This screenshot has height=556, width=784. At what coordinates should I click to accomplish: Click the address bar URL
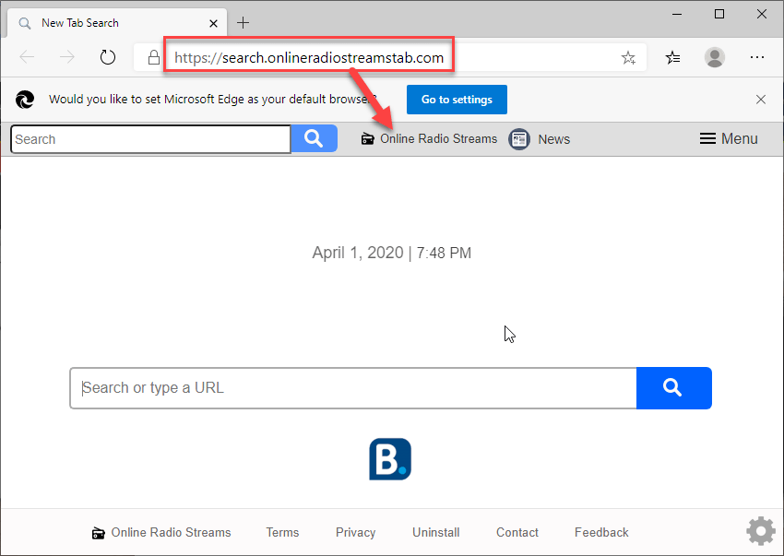pyautogui.click(x=308, y=58)
